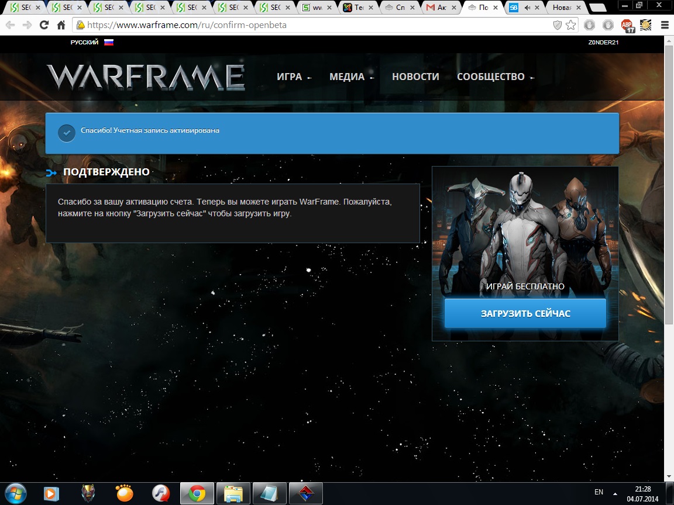The width and height of the screenshot is (674, 505).
Task: Reload the page with the refresh icon
Action: click(x=44, y=25)
